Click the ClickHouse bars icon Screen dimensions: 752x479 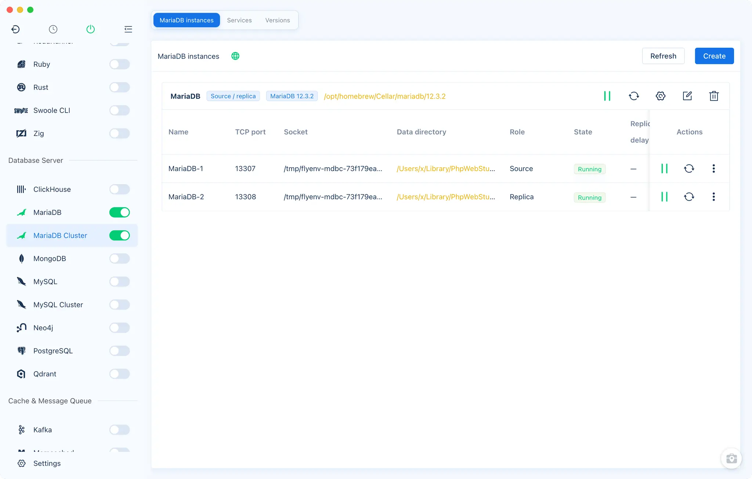tap(21, 189)
